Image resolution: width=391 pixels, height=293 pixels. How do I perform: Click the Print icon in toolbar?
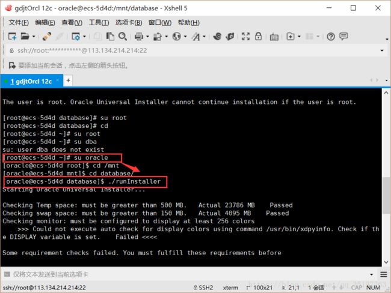tap(139, 37)
